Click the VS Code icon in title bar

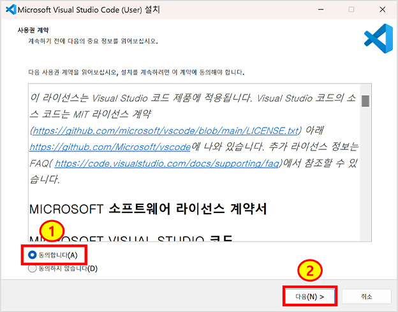pos(10,10)
